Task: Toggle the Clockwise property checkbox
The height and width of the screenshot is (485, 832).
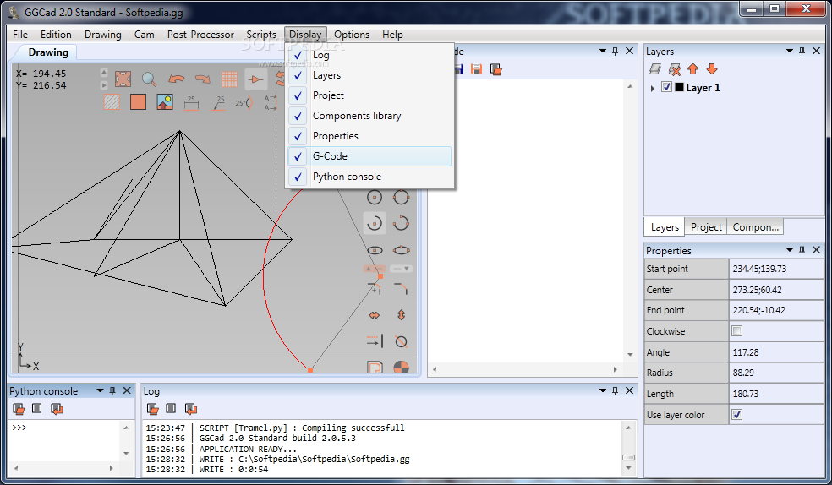Action: click(x=737, y=331)
